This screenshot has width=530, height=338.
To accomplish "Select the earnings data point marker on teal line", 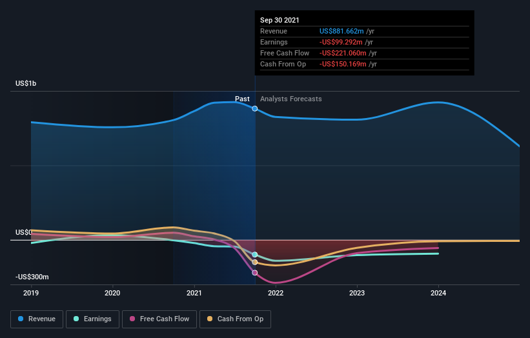I will point(255,255).
